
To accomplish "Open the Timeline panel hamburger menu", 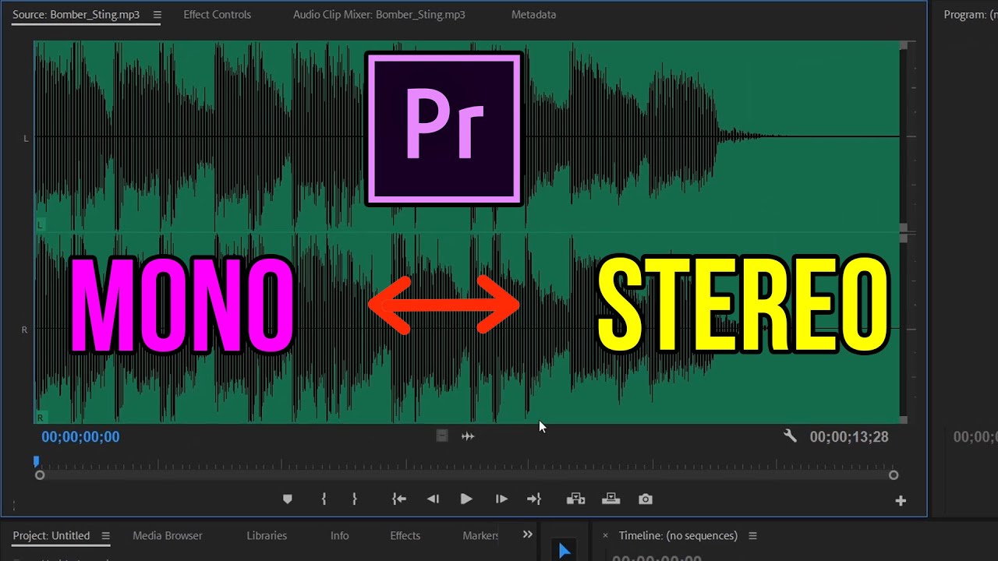I will [x=752, y=536].
